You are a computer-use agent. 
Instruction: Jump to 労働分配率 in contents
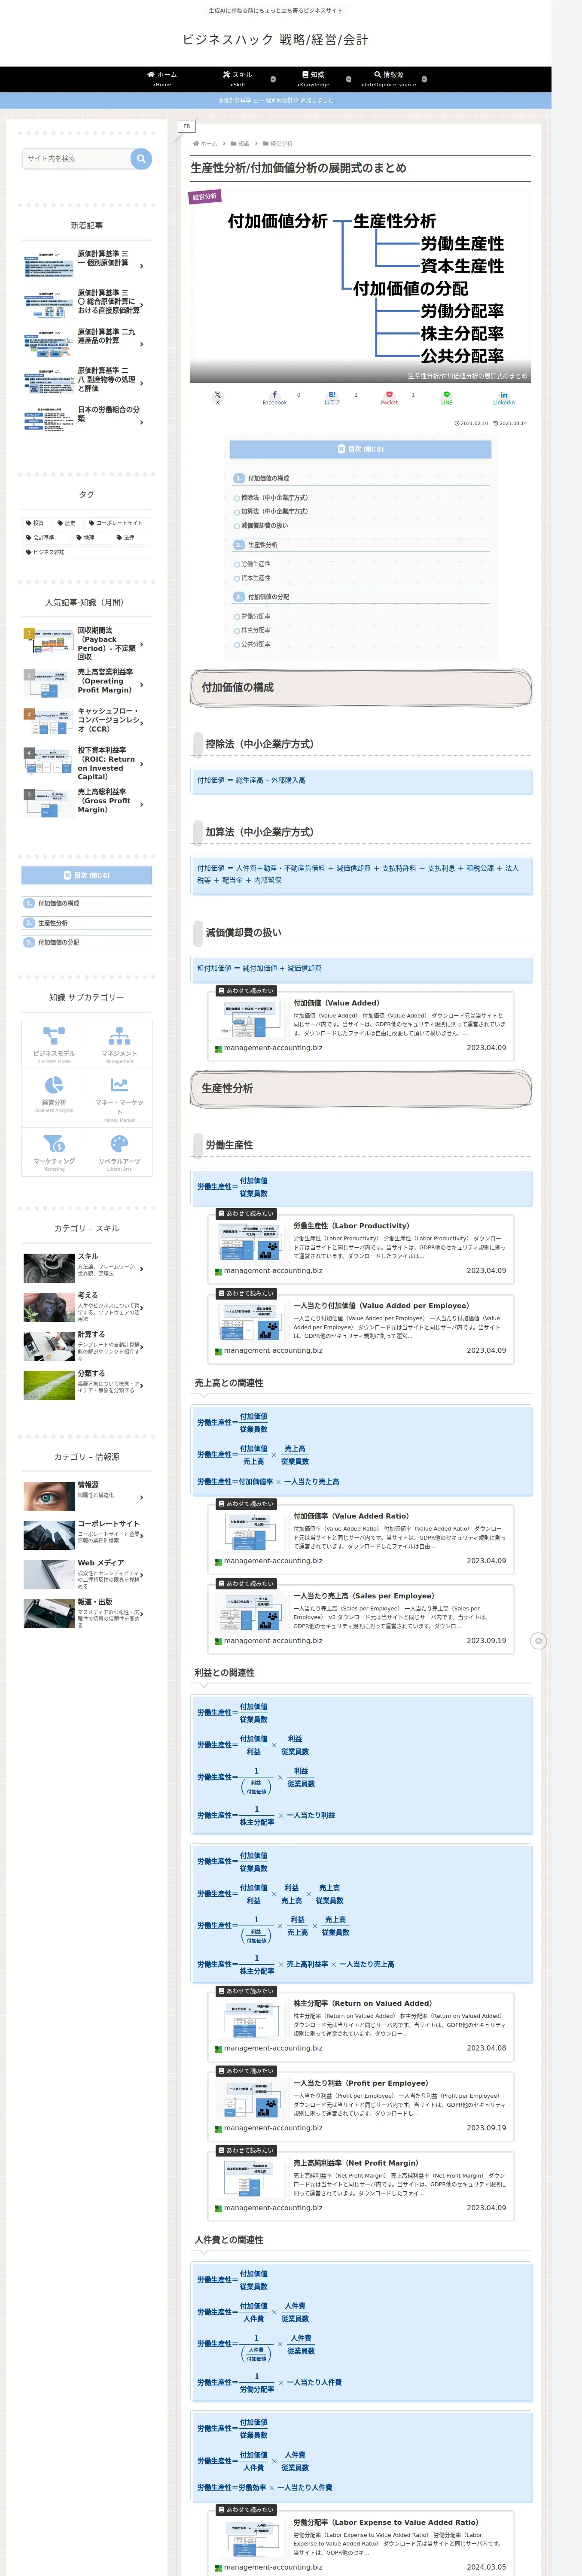pyautogui.click(x=255, y=616)
